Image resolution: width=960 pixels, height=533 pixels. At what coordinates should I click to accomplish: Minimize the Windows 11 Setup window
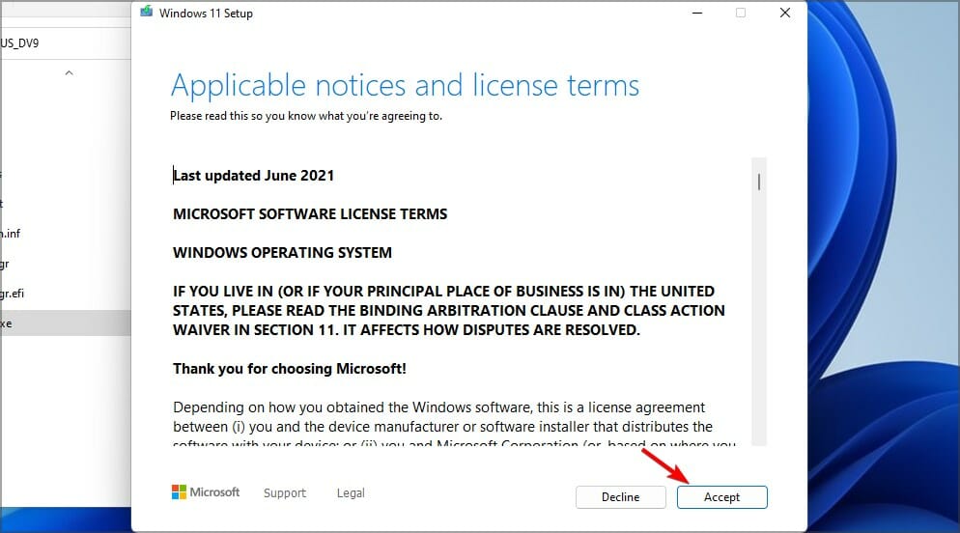click(x=697, y=14)
